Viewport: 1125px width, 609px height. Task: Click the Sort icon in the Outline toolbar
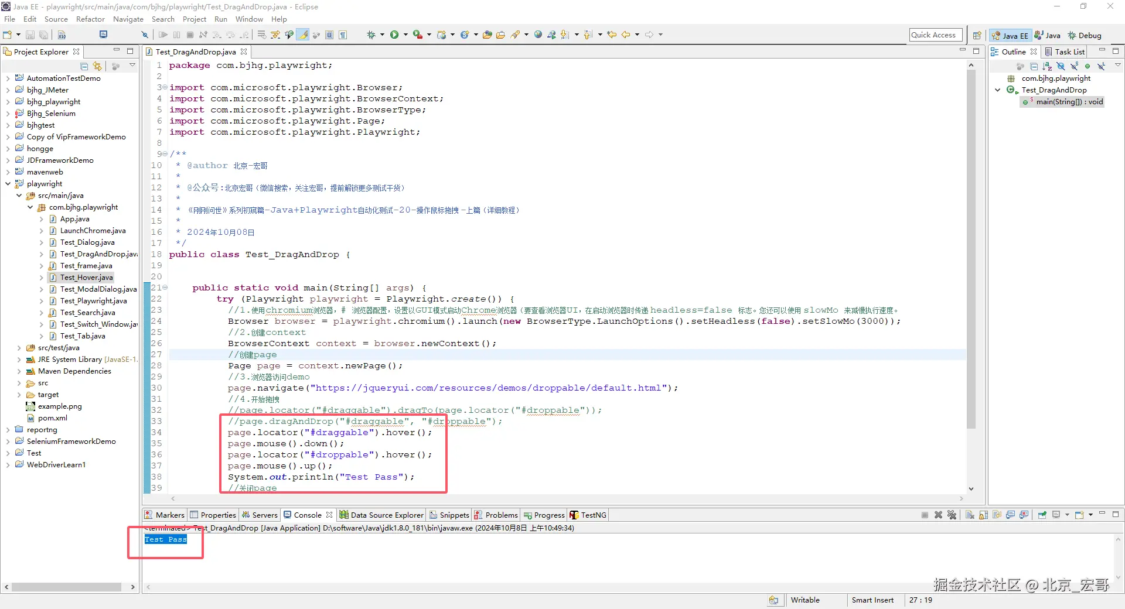(1047, 66)
